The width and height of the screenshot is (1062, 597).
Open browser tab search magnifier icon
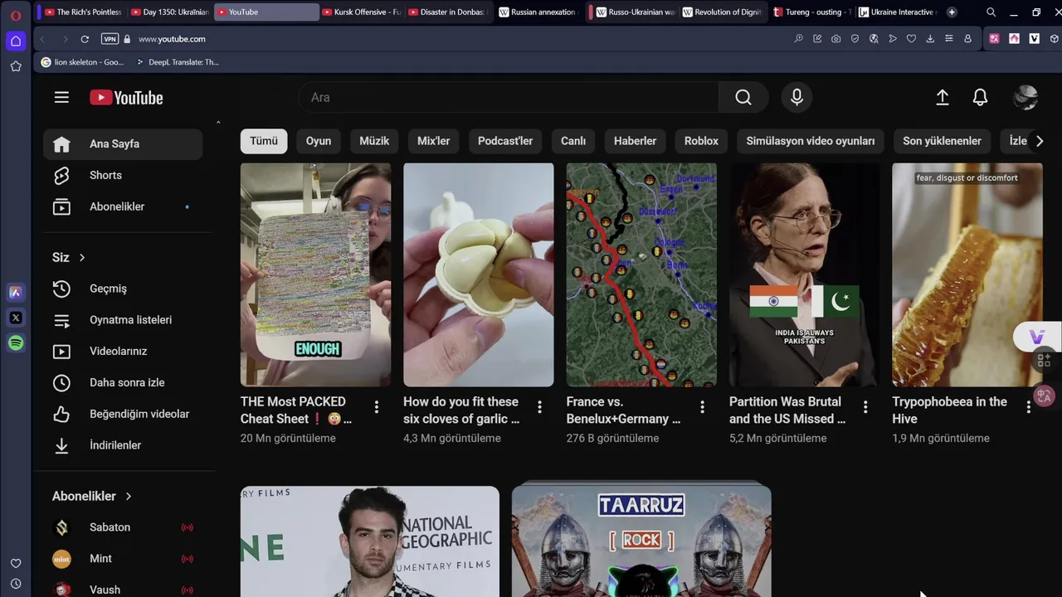991,12
